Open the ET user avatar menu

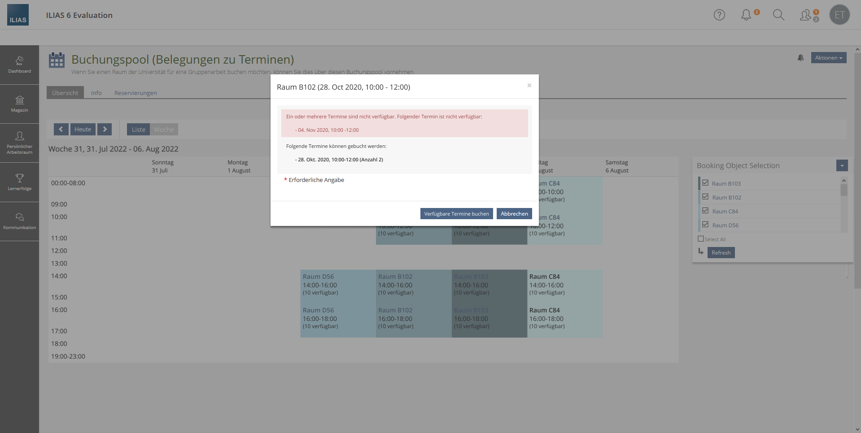(x=839, y=15)
